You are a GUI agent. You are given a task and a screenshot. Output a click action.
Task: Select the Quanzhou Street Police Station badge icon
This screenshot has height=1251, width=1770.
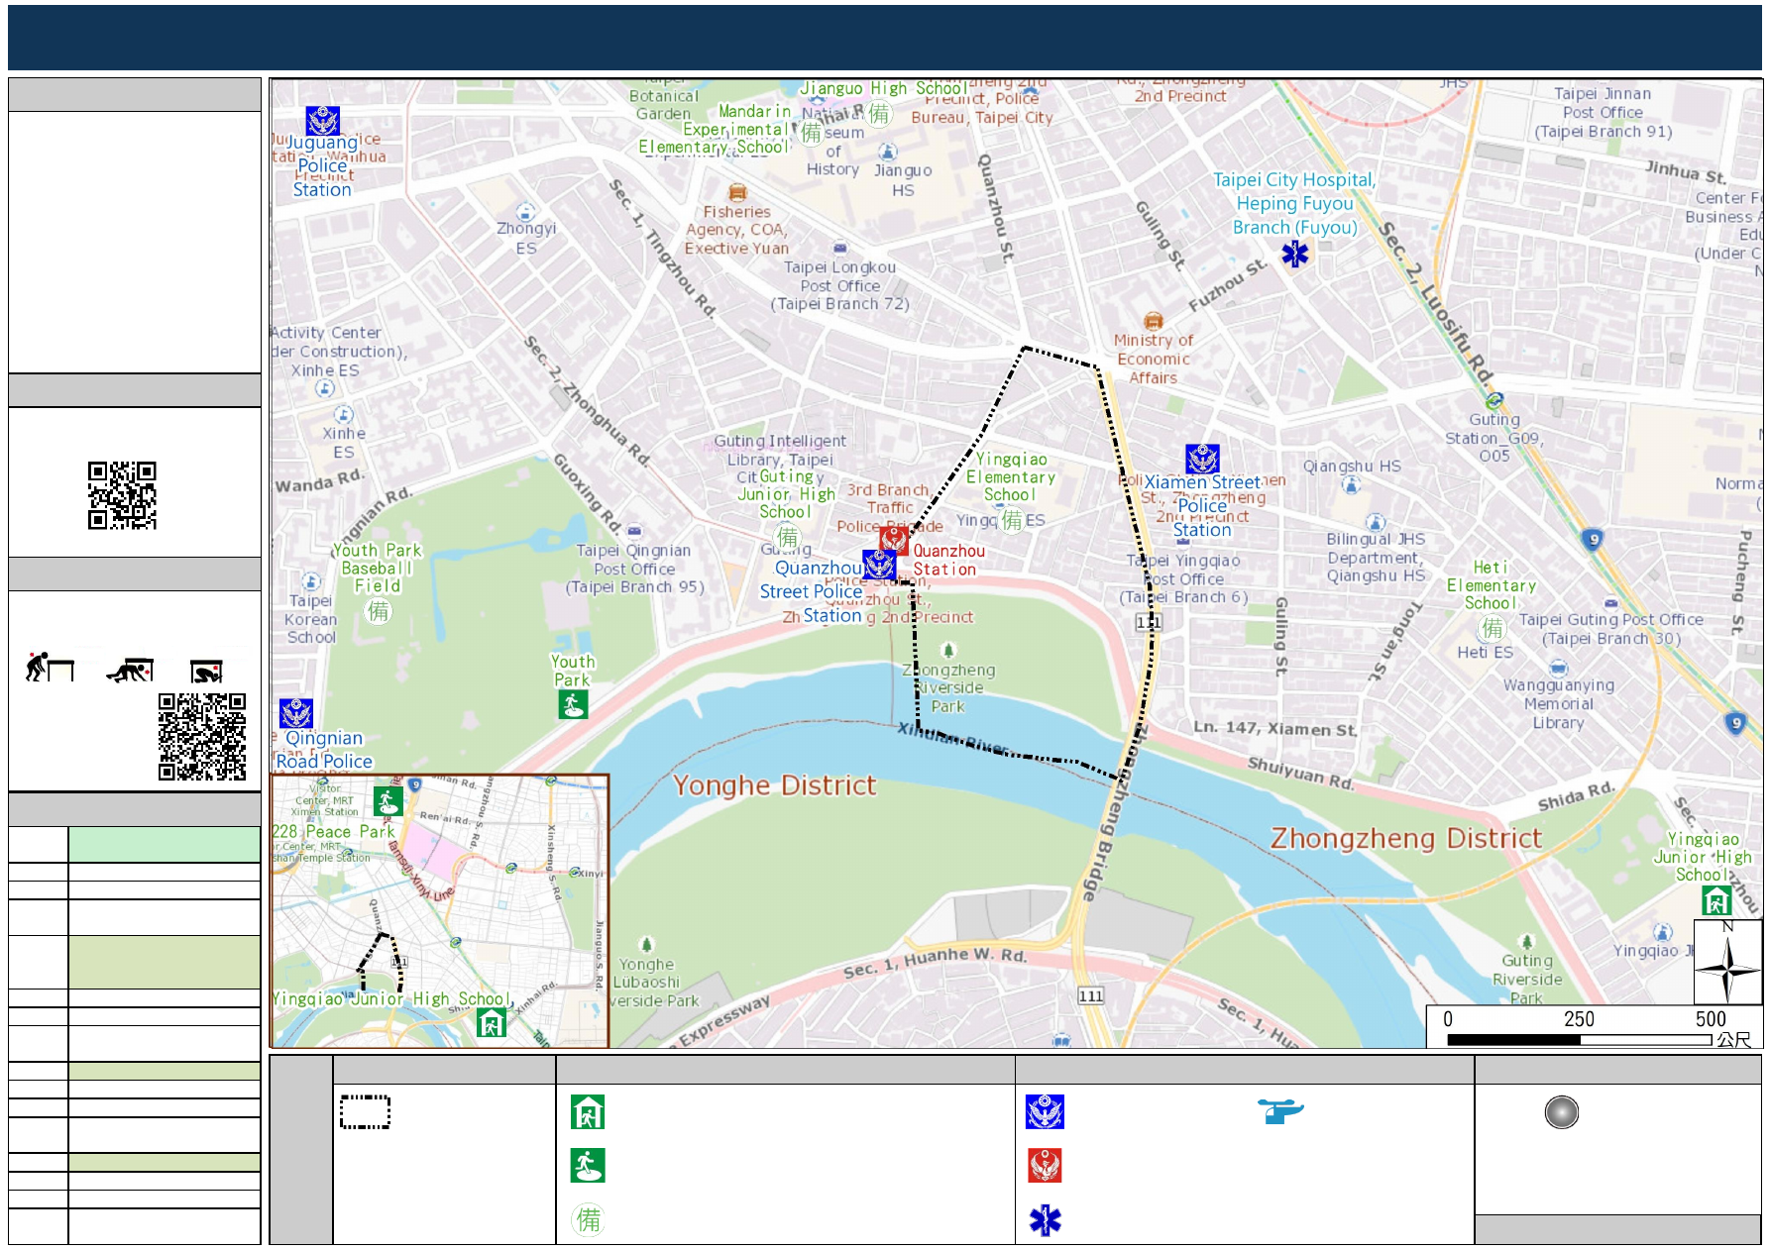[879, 565]
